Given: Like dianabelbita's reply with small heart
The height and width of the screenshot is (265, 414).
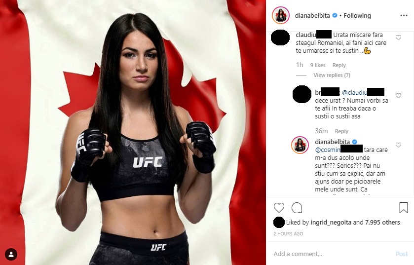Looking at the screenshot, I should [x=398, y=145].
